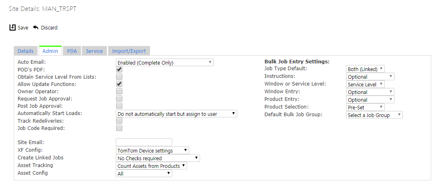Switch to the Details tab
This screenshot has height=184, width=434.
[25, 51]
